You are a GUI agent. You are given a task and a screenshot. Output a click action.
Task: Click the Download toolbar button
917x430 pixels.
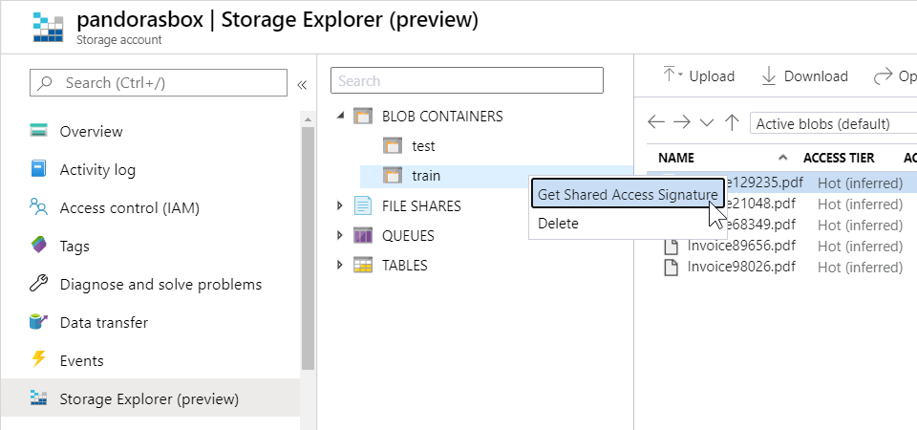(804, 76)
